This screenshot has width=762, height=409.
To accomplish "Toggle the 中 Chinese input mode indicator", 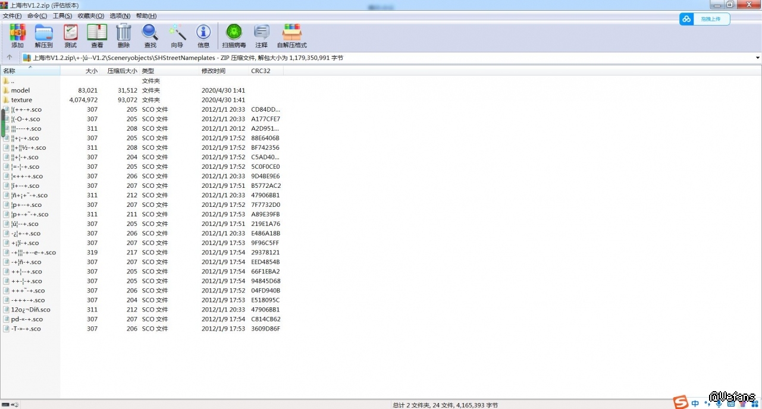I will (695, 404).
